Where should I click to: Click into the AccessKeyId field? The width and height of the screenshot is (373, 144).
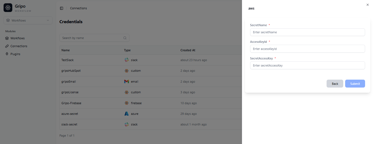pyautogui.click(x=307, y=49)
